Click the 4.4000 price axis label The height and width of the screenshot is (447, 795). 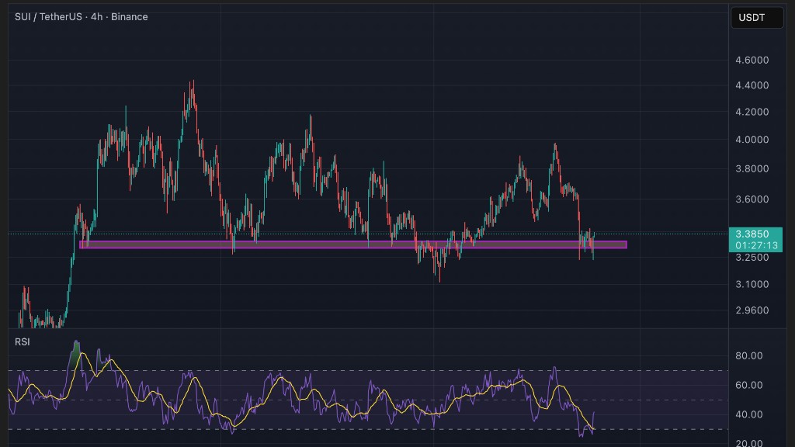pyautogui.click(x=751, y=85)
